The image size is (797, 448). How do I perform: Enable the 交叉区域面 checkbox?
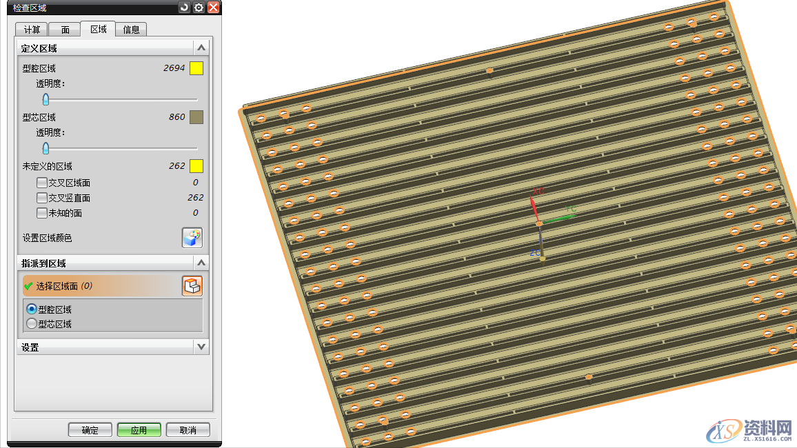pos(43,183)
